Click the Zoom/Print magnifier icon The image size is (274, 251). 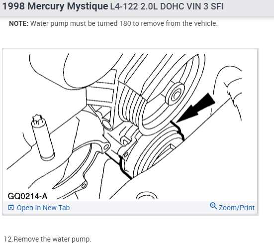click(213, 206)
